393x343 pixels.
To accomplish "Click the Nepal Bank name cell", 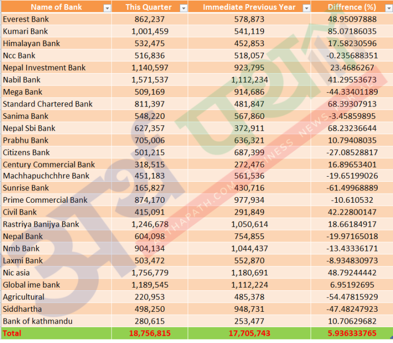I will pos(56,236).
